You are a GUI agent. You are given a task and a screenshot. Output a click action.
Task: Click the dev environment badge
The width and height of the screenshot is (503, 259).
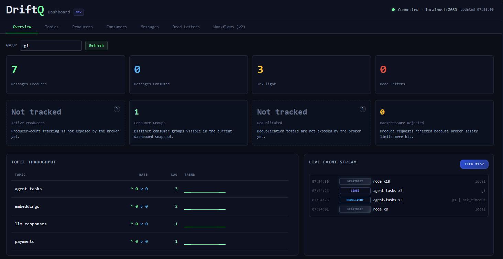tap(79, 12)
